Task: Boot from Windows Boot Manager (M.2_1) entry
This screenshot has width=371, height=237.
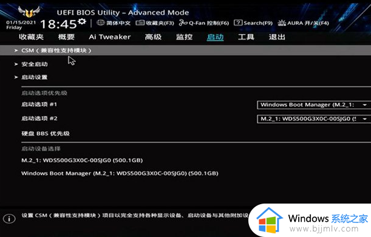Action: click(120, 173)
